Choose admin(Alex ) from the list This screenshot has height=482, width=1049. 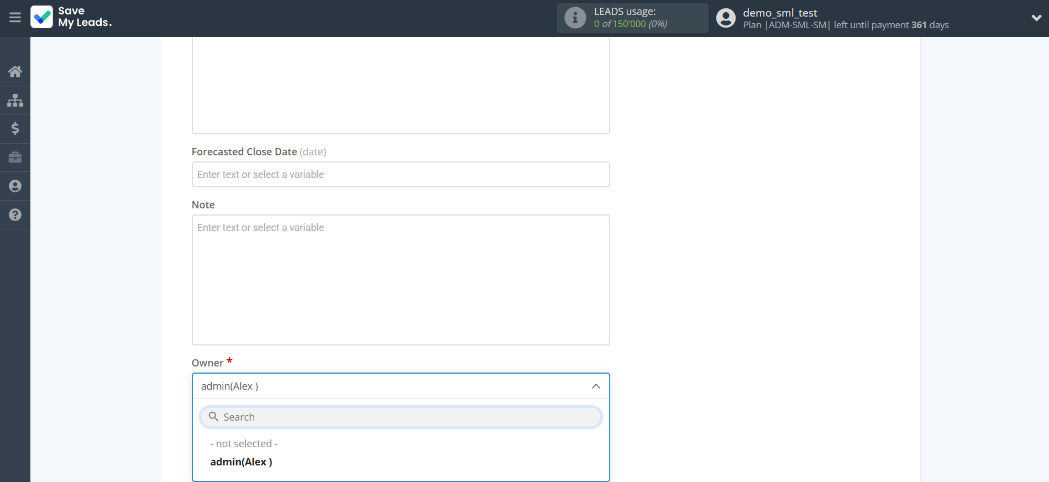241,462
